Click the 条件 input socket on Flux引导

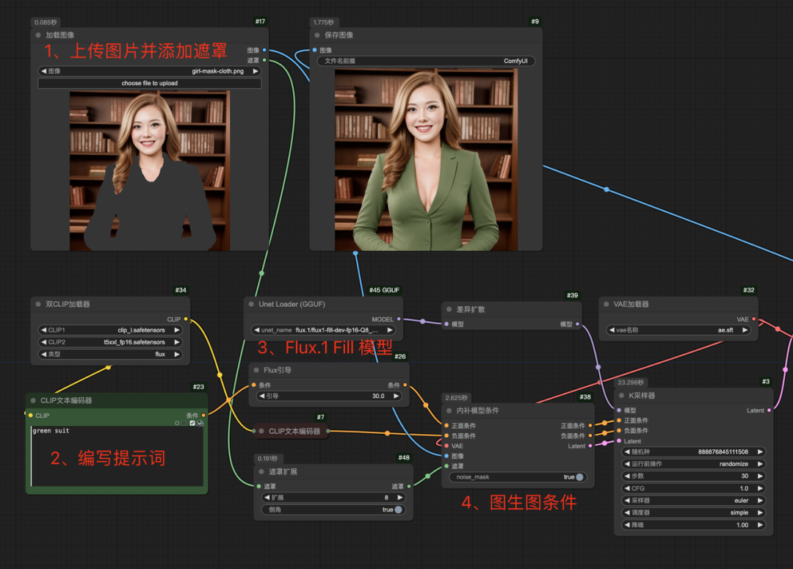click(254, 385)
